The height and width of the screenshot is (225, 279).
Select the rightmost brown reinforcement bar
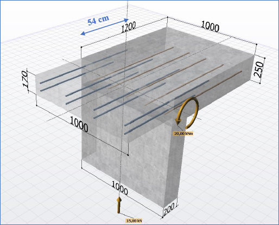pos(203,92)
